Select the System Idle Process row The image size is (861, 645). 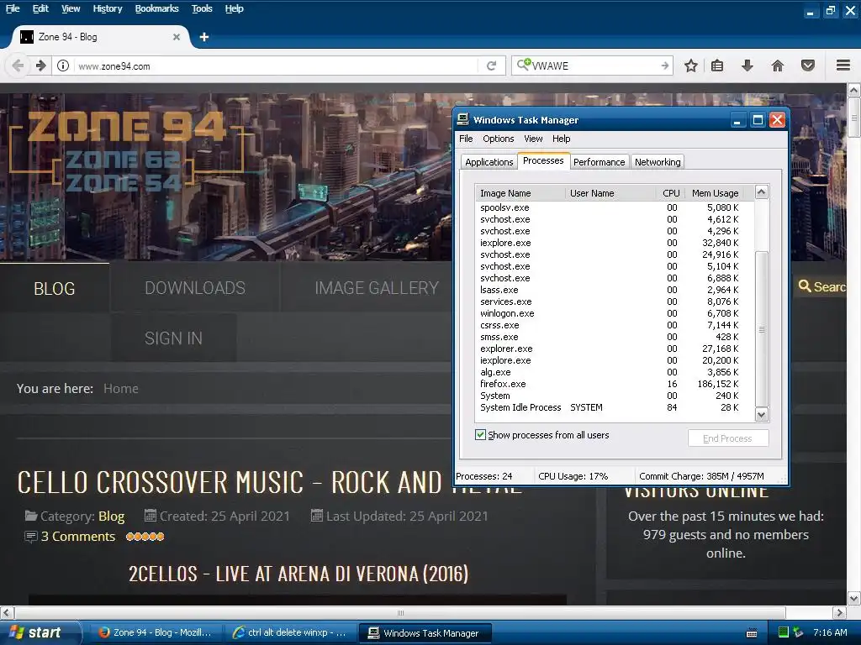point(614,407)
